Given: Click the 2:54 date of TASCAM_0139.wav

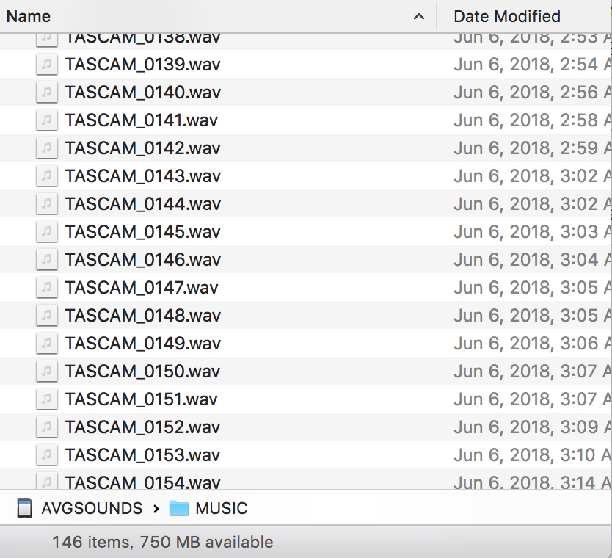Looking at the screenshot, I should pyautogui.click(x=532, y=65).
